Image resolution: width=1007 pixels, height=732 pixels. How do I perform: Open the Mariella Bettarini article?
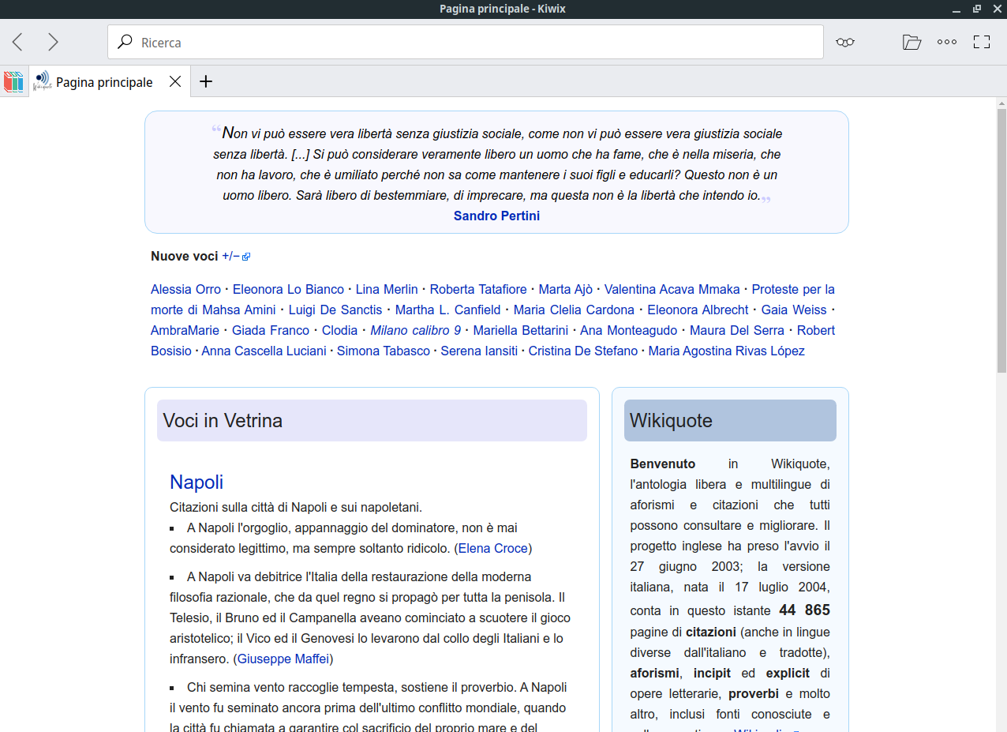coord(521,330)
